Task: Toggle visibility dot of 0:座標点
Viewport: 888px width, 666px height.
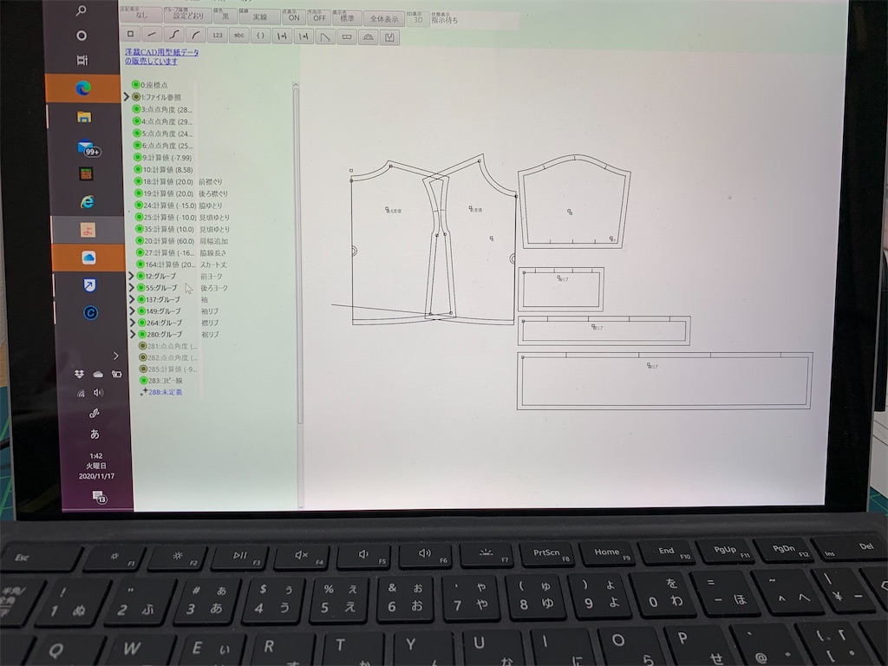Action: 135,84
